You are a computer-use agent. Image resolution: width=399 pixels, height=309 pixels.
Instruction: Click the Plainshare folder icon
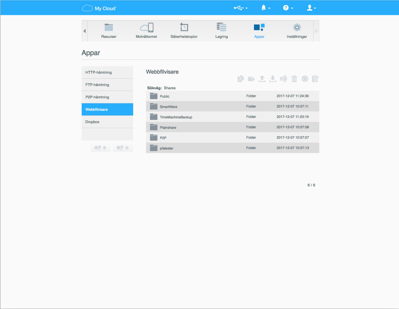[154, 127]
